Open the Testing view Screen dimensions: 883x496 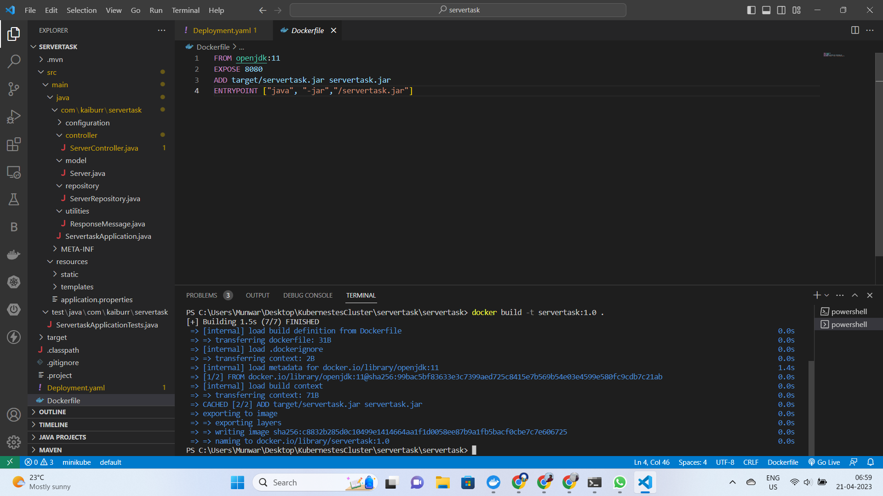[x=14, y=199]
